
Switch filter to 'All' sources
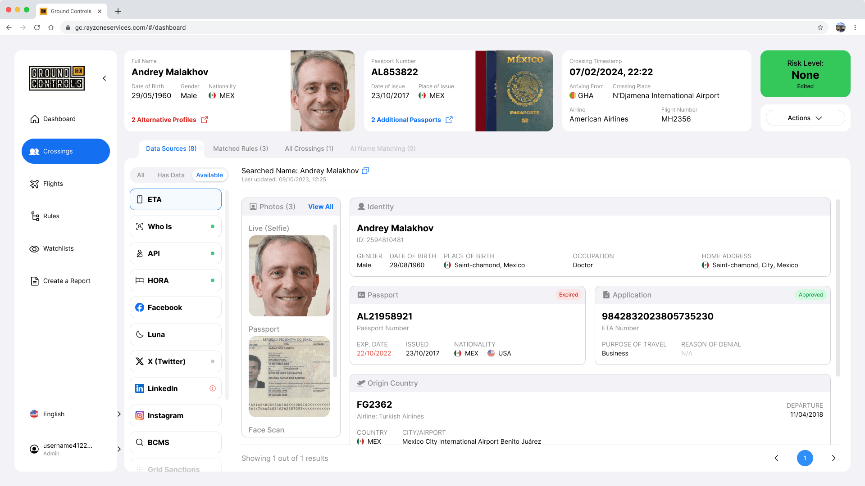point(141,175)
